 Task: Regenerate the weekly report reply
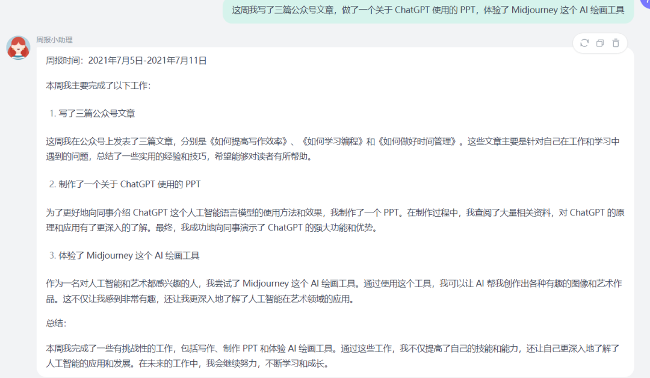(x=584, y=43)
